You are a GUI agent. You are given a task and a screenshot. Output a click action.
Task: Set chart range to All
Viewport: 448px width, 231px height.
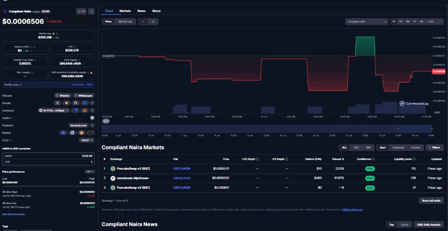click(x=421, y=22)
